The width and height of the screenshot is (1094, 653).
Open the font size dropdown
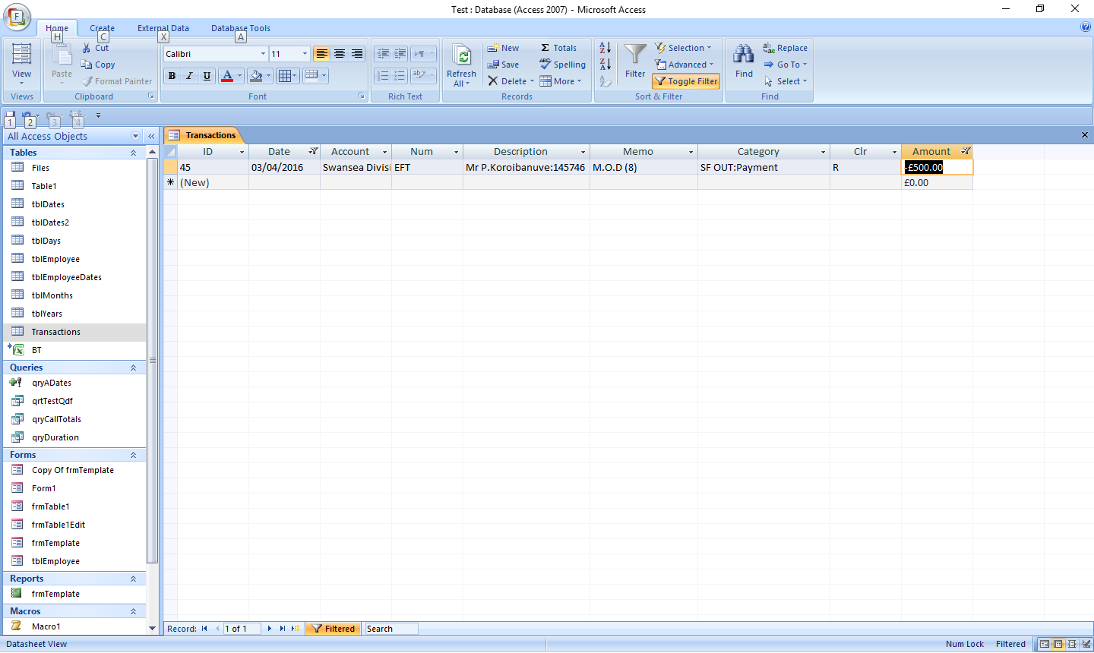305,54
